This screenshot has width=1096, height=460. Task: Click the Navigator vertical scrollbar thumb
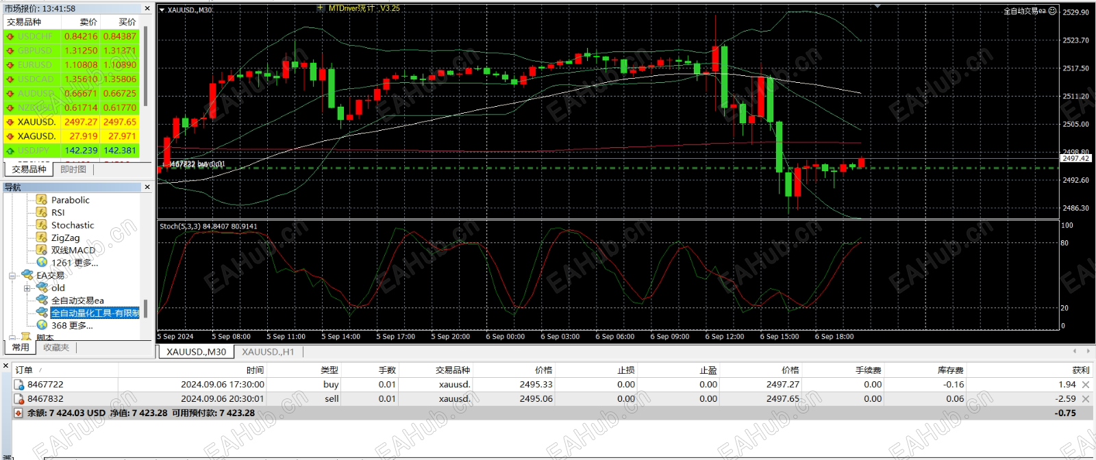tap(146, 309)
